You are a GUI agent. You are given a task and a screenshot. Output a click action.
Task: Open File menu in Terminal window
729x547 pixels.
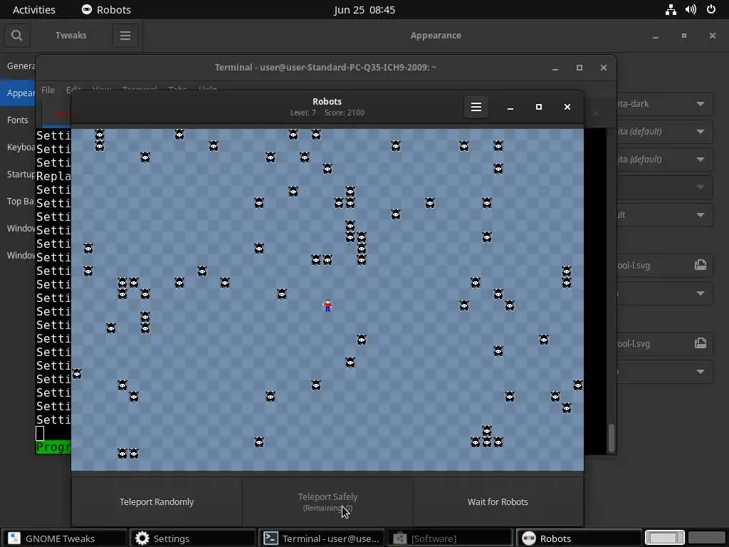coord(48,90)
